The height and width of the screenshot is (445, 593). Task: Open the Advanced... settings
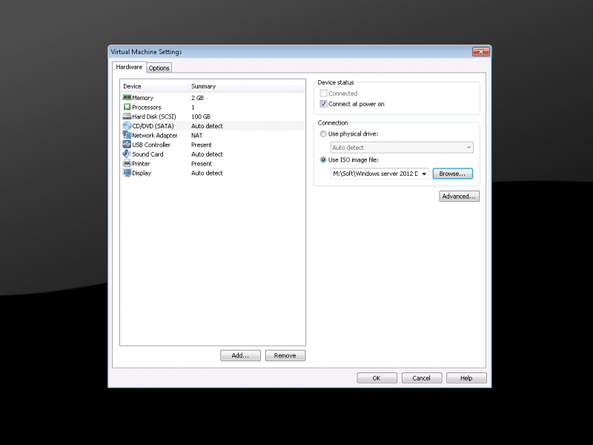click(459, 197)
